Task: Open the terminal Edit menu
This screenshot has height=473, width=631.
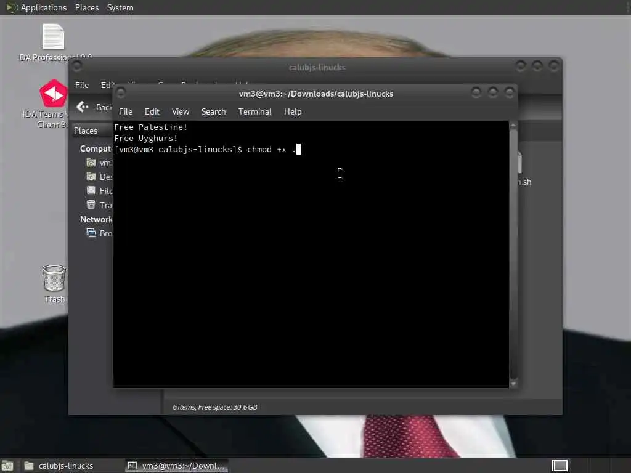Action: tap(152, 111)
